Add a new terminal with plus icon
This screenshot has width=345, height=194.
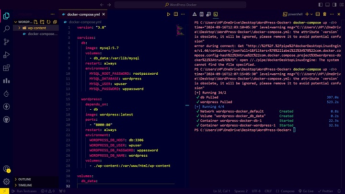[307, 14]
